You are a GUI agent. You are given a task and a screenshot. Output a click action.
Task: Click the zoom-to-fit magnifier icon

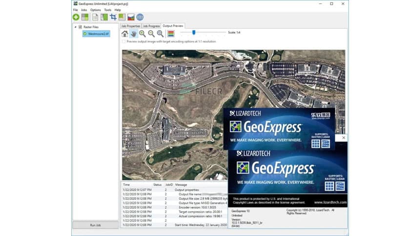pos(160,34)
